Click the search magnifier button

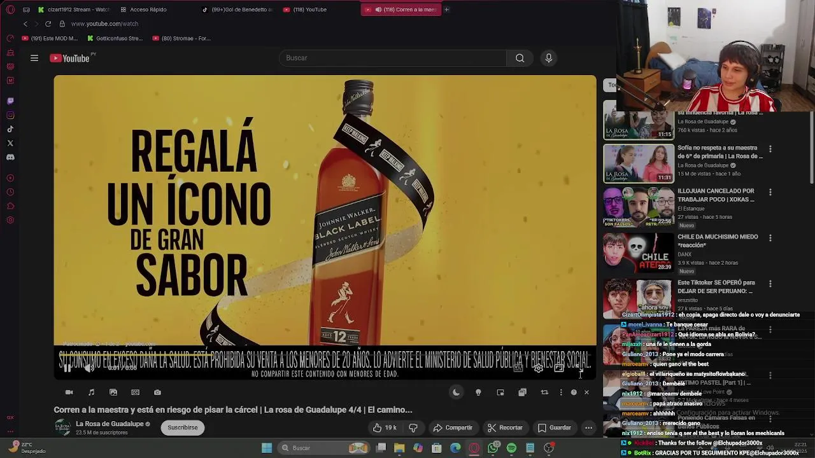[520, 58]
